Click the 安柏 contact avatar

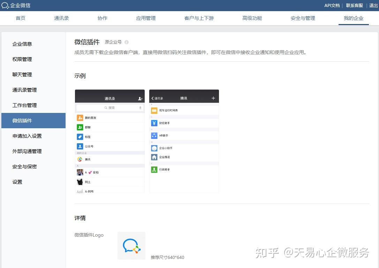[x=80, y=172]
